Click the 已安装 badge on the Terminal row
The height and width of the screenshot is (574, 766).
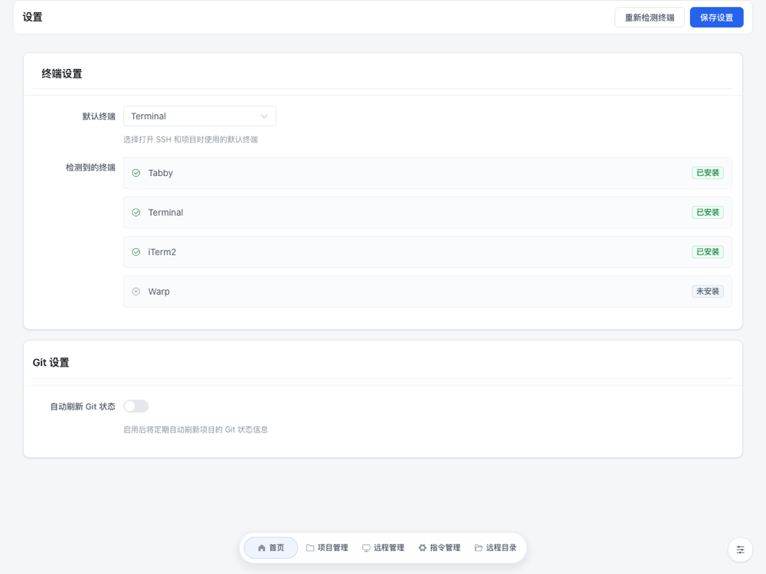pyautogui.click(x=708, y=212)
